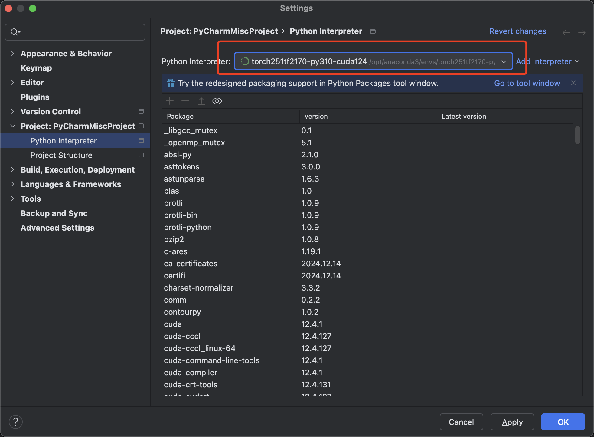
Task: Expand Appearance & Behavior section
Action: [x=12, y=54]
